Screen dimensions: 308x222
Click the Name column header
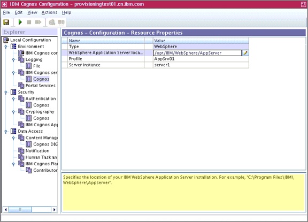[106, 41]
